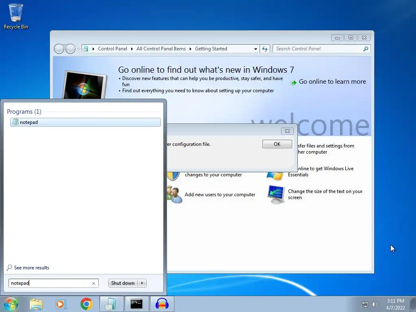Launch Windows Media Player from the taskbar

click(x=61, y=304)
